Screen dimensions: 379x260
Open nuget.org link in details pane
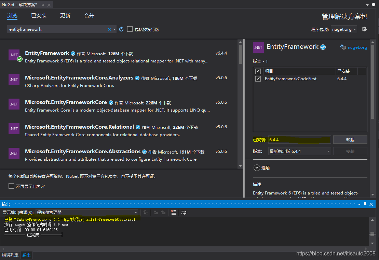(357, 47)
